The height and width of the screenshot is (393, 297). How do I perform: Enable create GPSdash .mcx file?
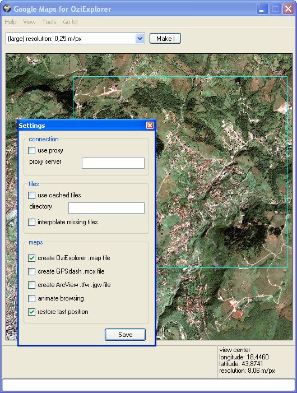(x=31, y=271)
